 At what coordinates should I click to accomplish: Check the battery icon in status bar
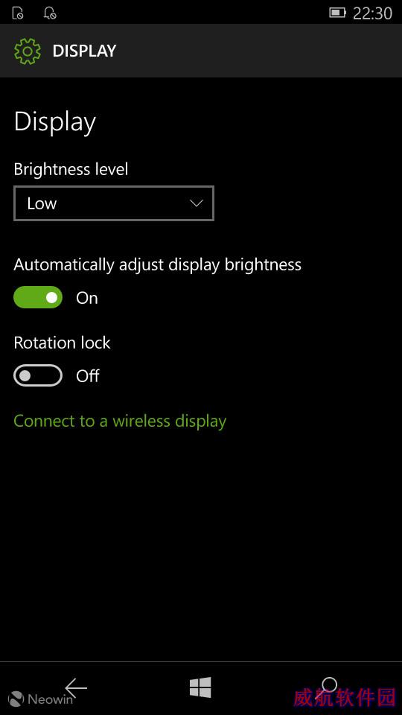(x=337, y=13)
